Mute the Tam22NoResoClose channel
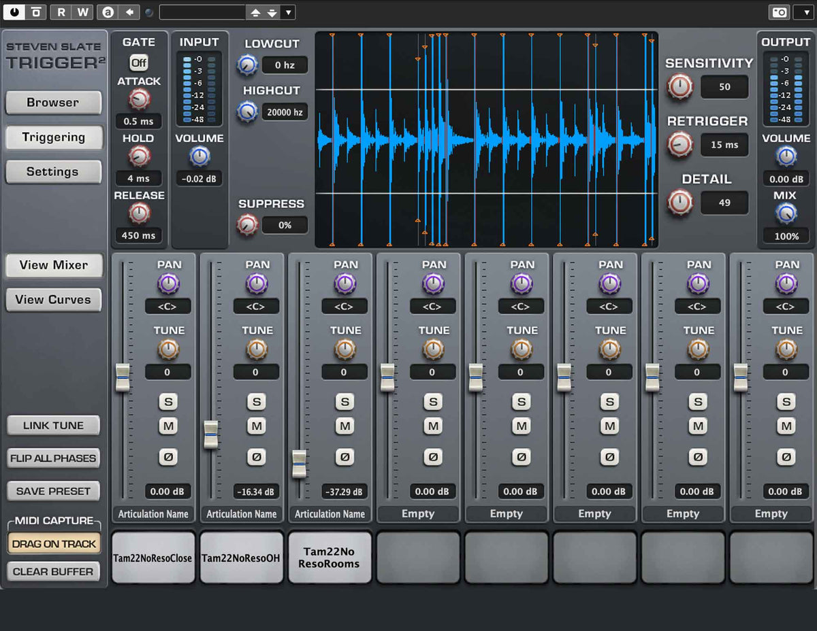This screenshot has height=631, width=817. (x=167, y=426)
